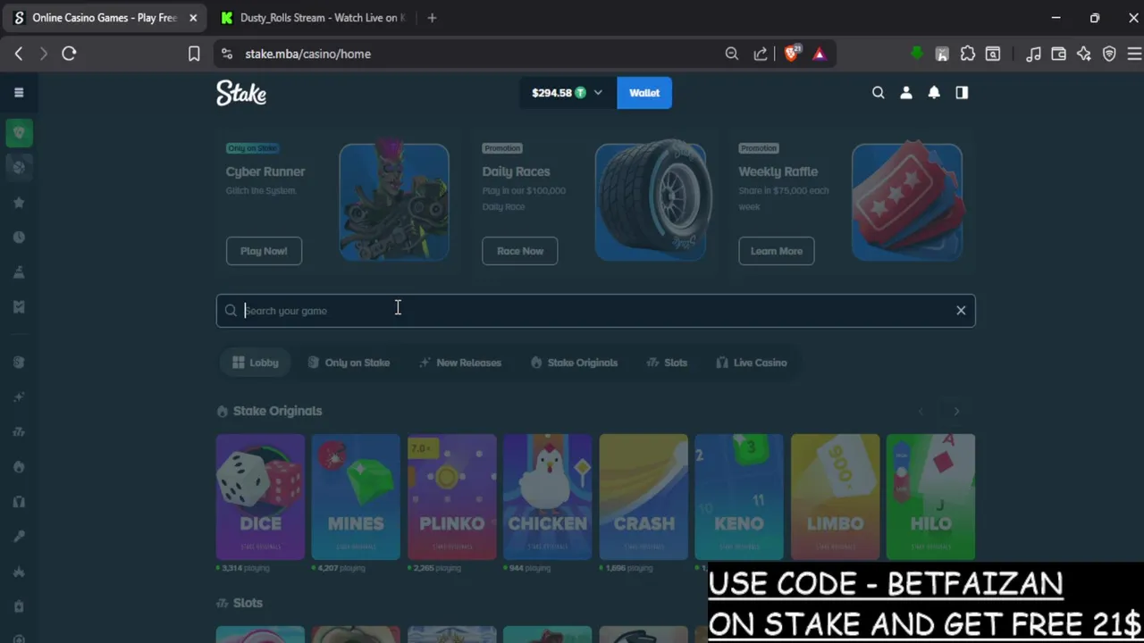Select the Only on Stake tab
The image size is (1144, 643).
(x=349, y=363)
